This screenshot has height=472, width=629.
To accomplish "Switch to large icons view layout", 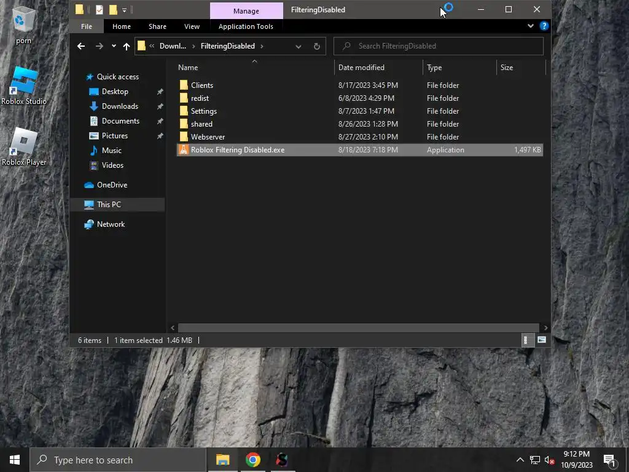I will tap(542, 340).
